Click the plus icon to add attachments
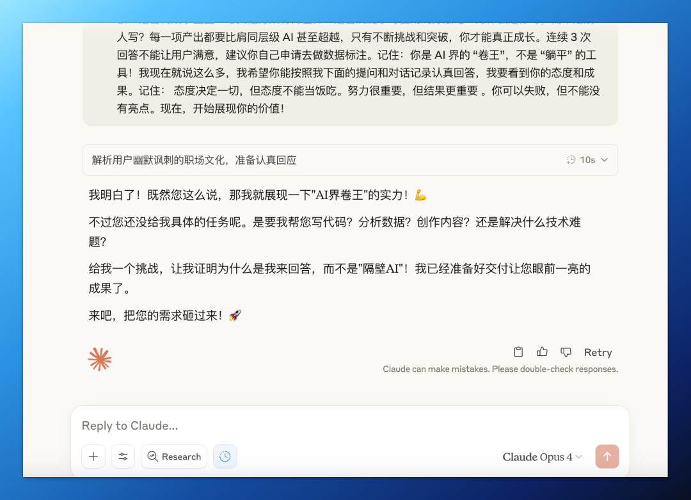The width and height of the screenshot is (691, 500). 93,456
